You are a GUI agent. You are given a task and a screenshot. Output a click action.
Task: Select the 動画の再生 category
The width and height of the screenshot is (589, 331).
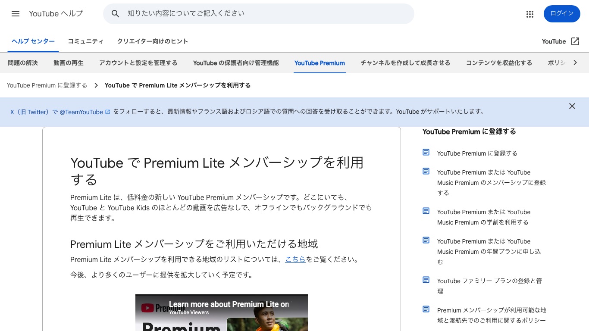69,63
